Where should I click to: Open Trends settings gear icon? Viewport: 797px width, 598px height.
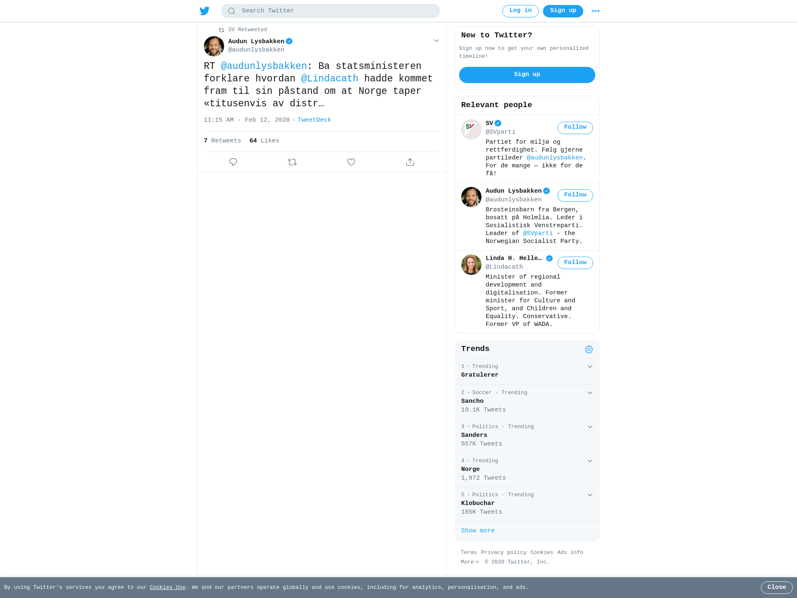coord(589,350)
